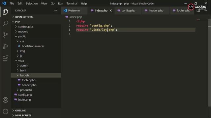Restore down the VS Code window
Screen dimensions: 211x118
[196, 3]
